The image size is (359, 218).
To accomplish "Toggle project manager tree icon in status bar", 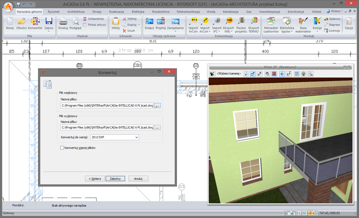I will pos(288,213).
